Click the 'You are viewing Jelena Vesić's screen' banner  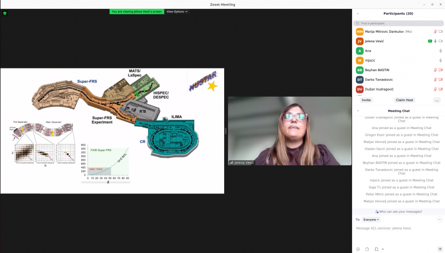[x=136, y=12]
